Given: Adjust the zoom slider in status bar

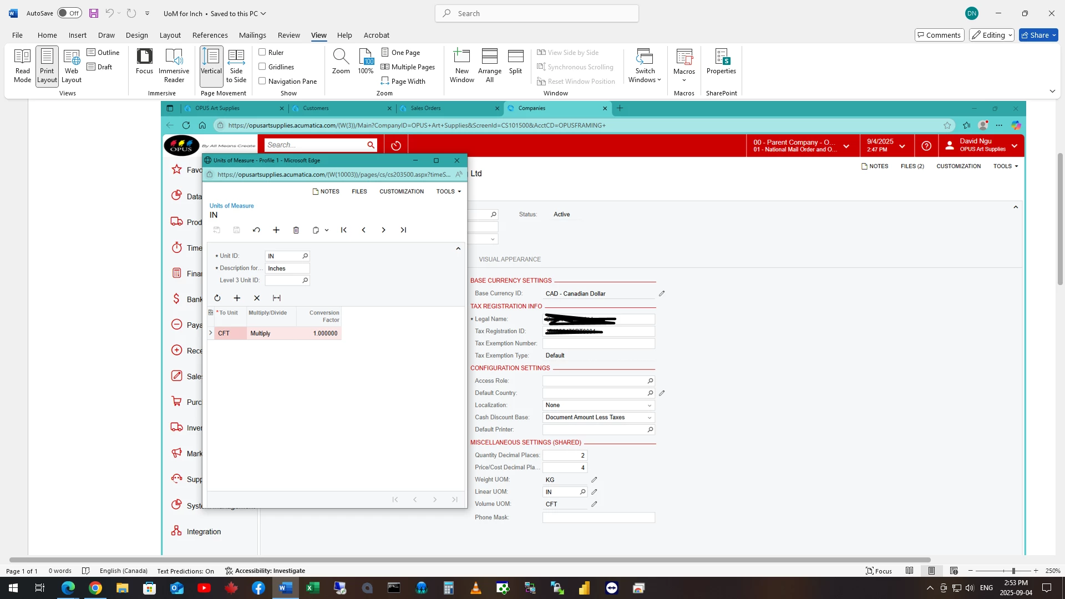Looking at the screenshot, I should [1013, 571].
